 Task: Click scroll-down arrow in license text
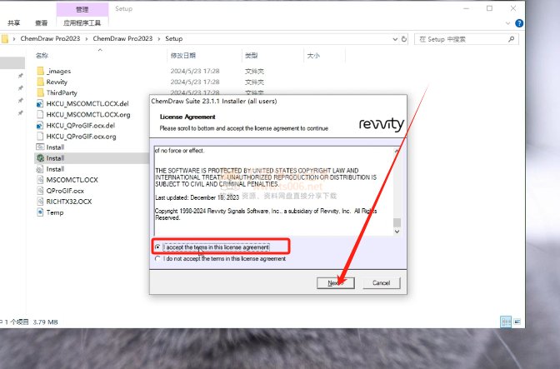point(397,232)
